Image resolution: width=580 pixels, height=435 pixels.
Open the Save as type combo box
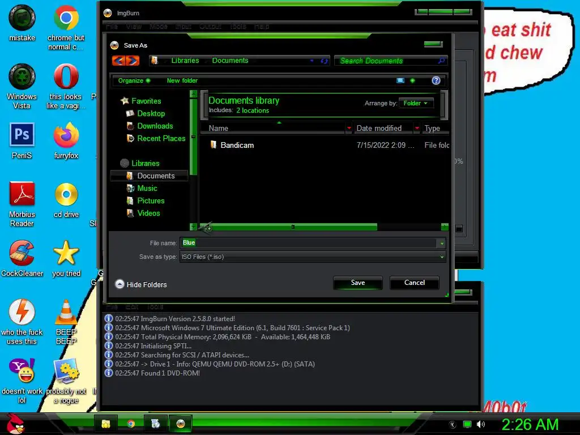(313, 257)
